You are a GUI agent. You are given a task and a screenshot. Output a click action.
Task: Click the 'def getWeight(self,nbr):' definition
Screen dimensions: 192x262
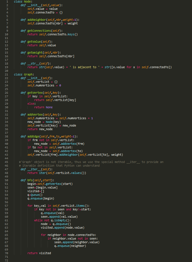41,53
